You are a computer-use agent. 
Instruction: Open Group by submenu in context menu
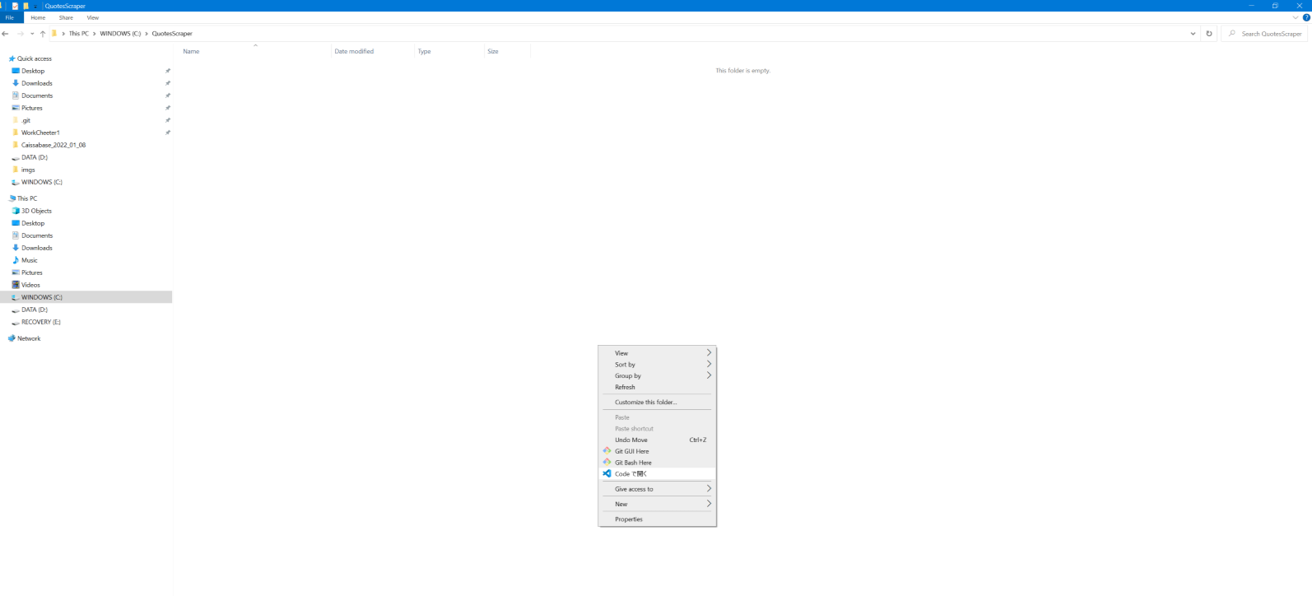click(x=657, y=375)
